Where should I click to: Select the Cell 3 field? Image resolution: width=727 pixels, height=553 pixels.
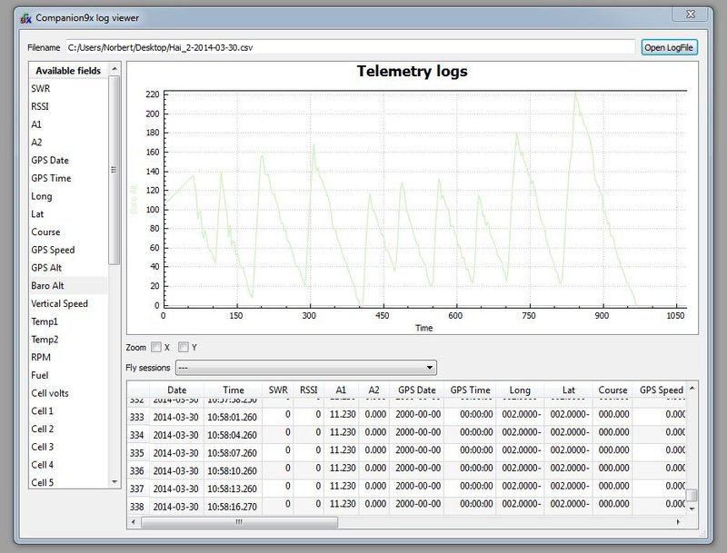click(68, 447)
